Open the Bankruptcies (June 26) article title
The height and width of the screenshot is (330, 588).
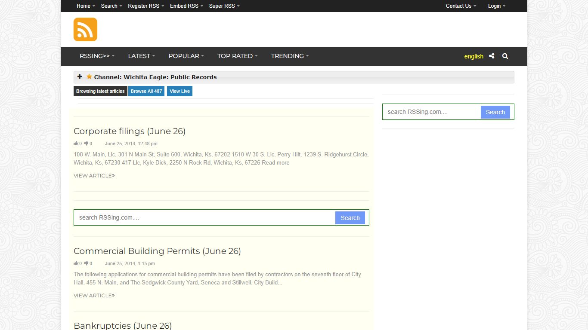[123, 325]
